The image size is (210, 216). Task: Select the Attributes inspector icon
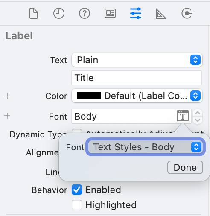(136, 13)
